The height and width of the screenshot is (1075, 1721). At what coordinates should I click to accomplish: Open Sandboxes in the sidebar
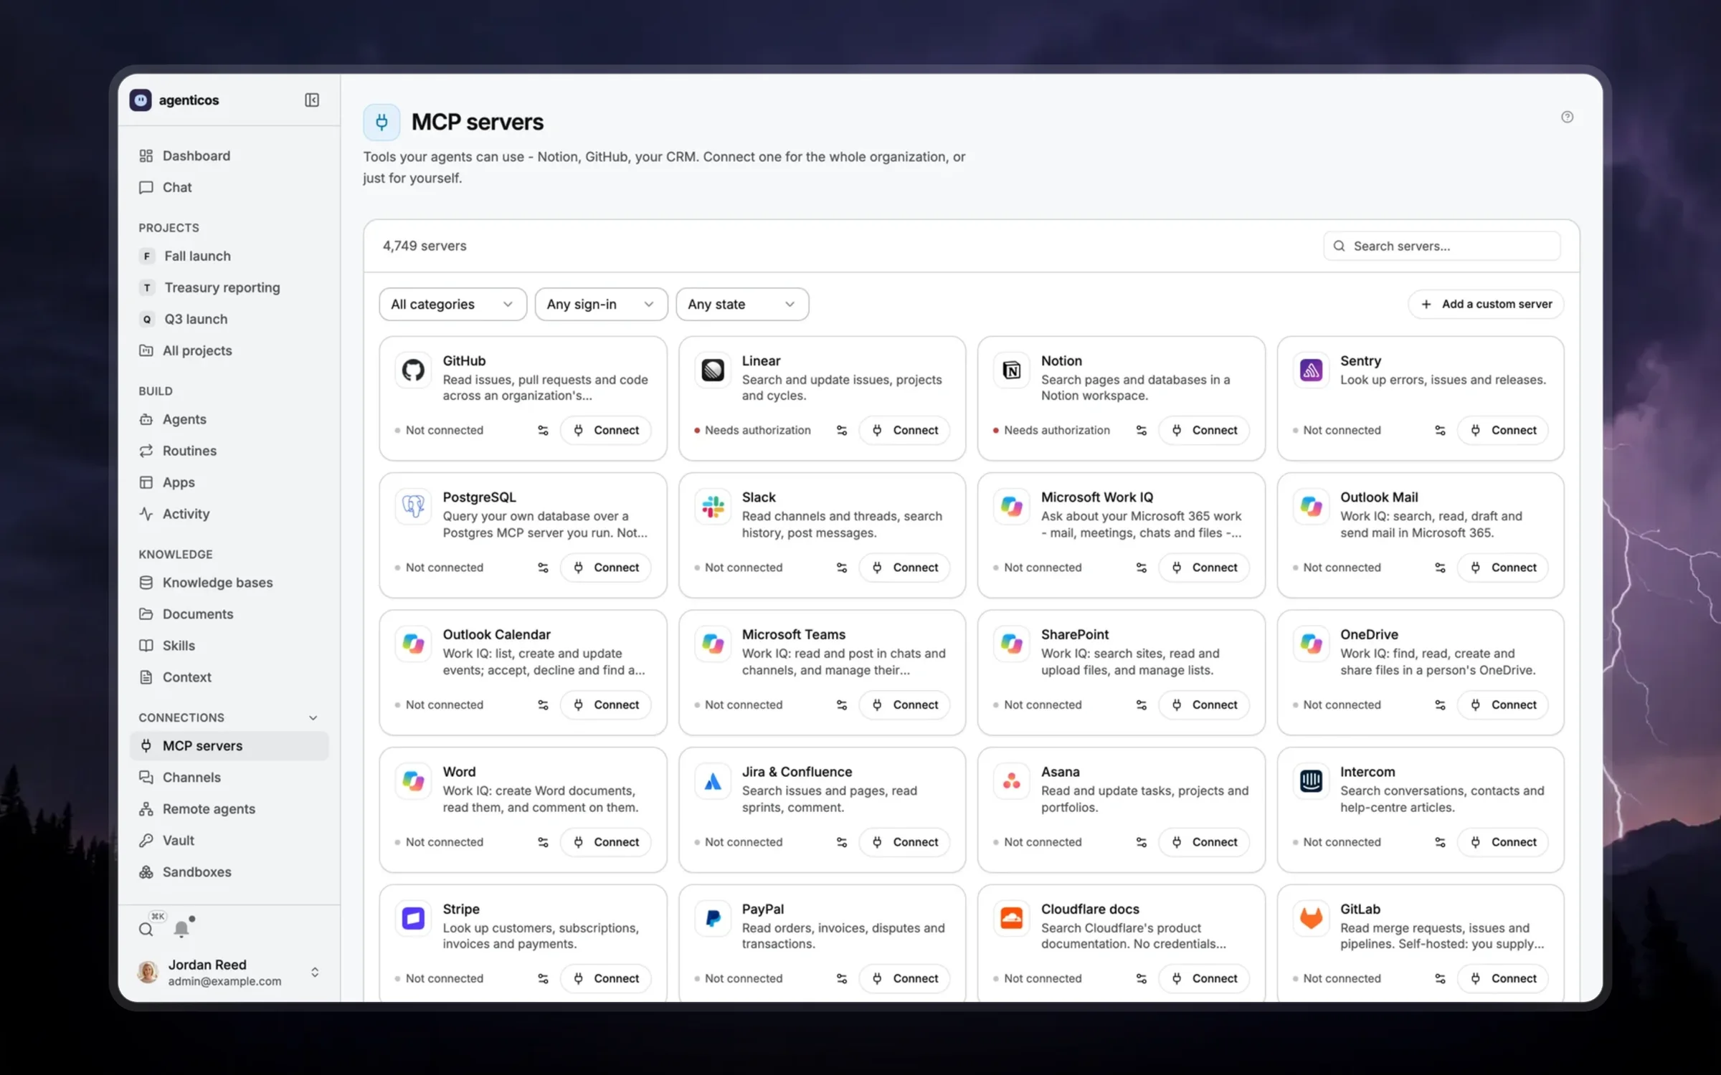pos(229,871)
